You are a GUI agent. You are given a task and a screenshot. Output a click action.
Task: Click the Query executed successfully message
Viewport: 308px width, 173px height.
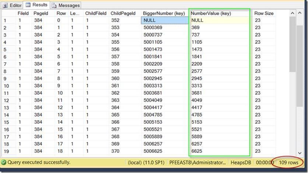[x=39, y=162]
